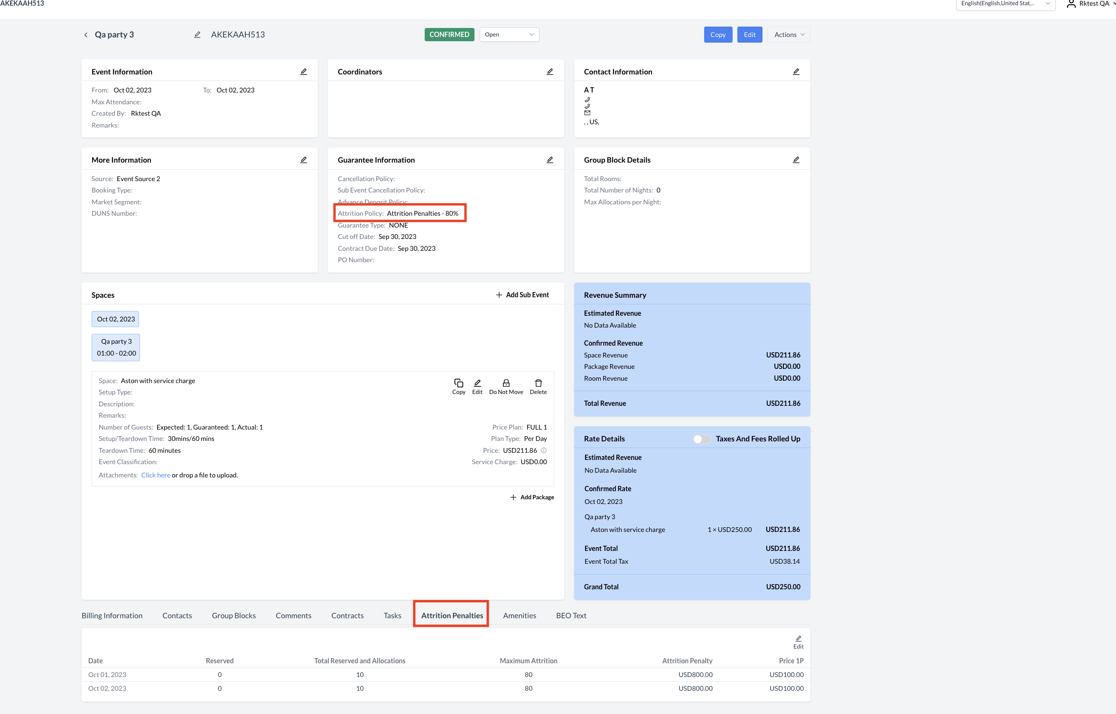Edit the Contact Information card

click(x=796, y=72)
